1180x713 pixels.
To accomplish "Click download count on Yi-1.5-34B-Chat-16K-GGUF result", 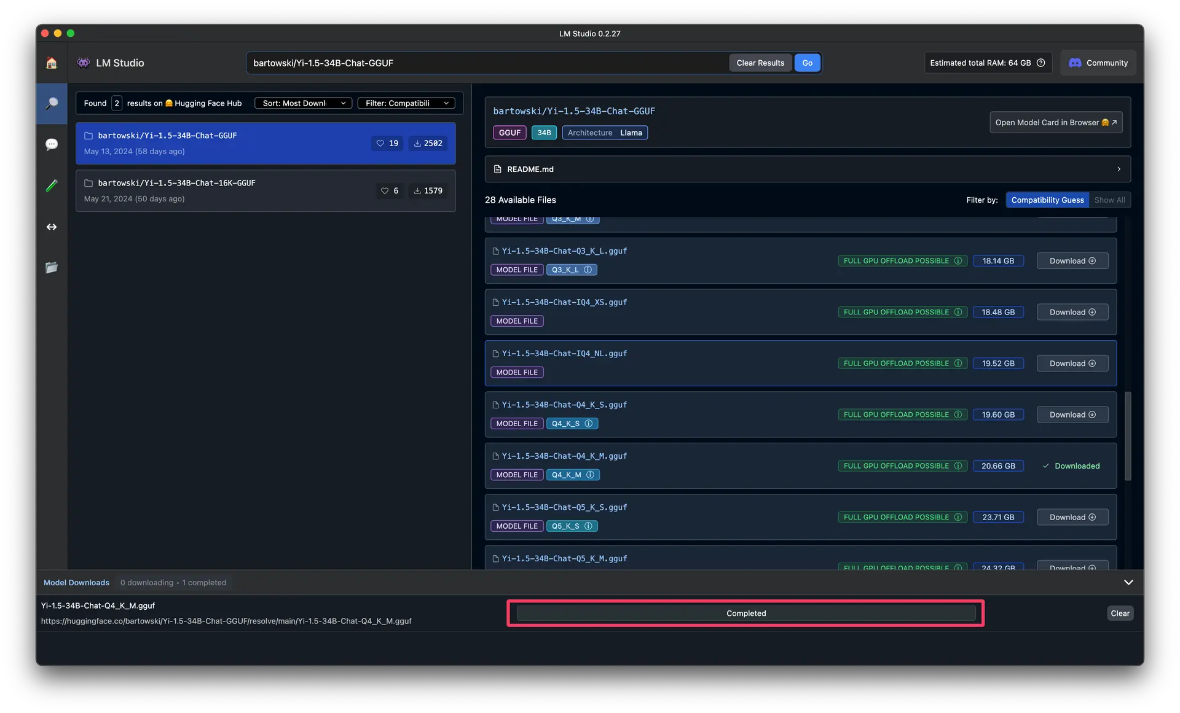I will pyautogui.click(x=428, y=190).
